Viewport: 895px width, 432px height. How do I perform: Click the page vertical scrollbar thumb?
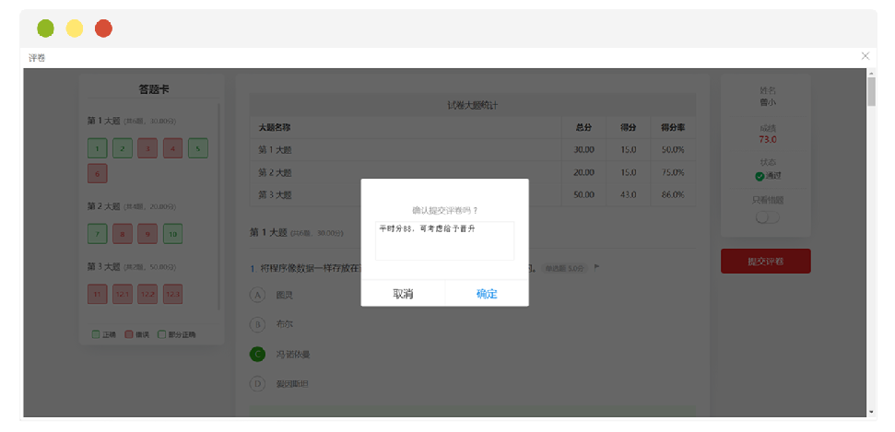click(x=871, y=92)
